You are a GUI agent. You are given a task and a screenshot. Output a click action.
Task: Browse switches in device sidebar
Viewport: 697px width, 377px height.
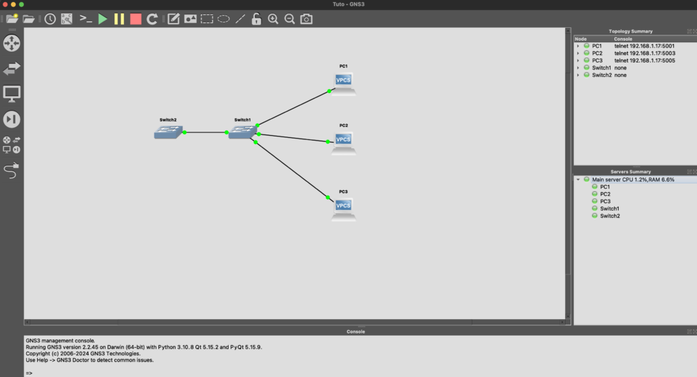[x=12, y=69]
